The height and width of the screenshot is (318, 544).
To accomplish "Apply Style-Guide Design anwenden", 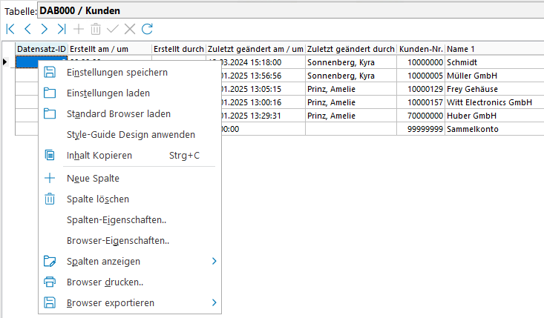I will point(131,134).
